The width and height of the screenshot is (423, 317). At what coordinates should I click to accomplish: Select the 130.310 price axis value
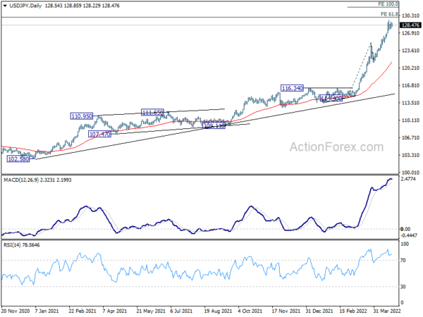click(410, 16)
